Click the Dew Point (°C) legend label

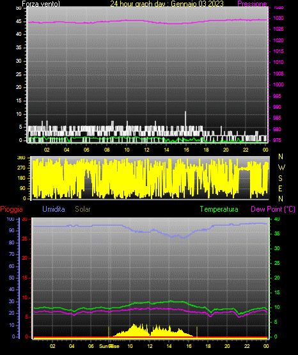pos(273,209)
